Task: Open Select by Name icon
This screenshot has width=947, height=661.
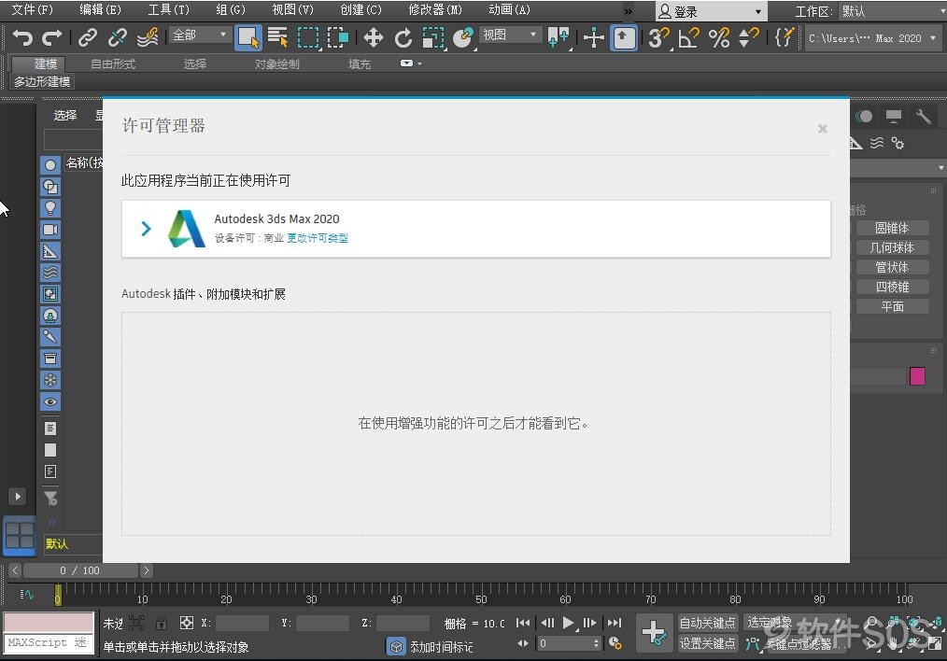Action: pos(277,37)
